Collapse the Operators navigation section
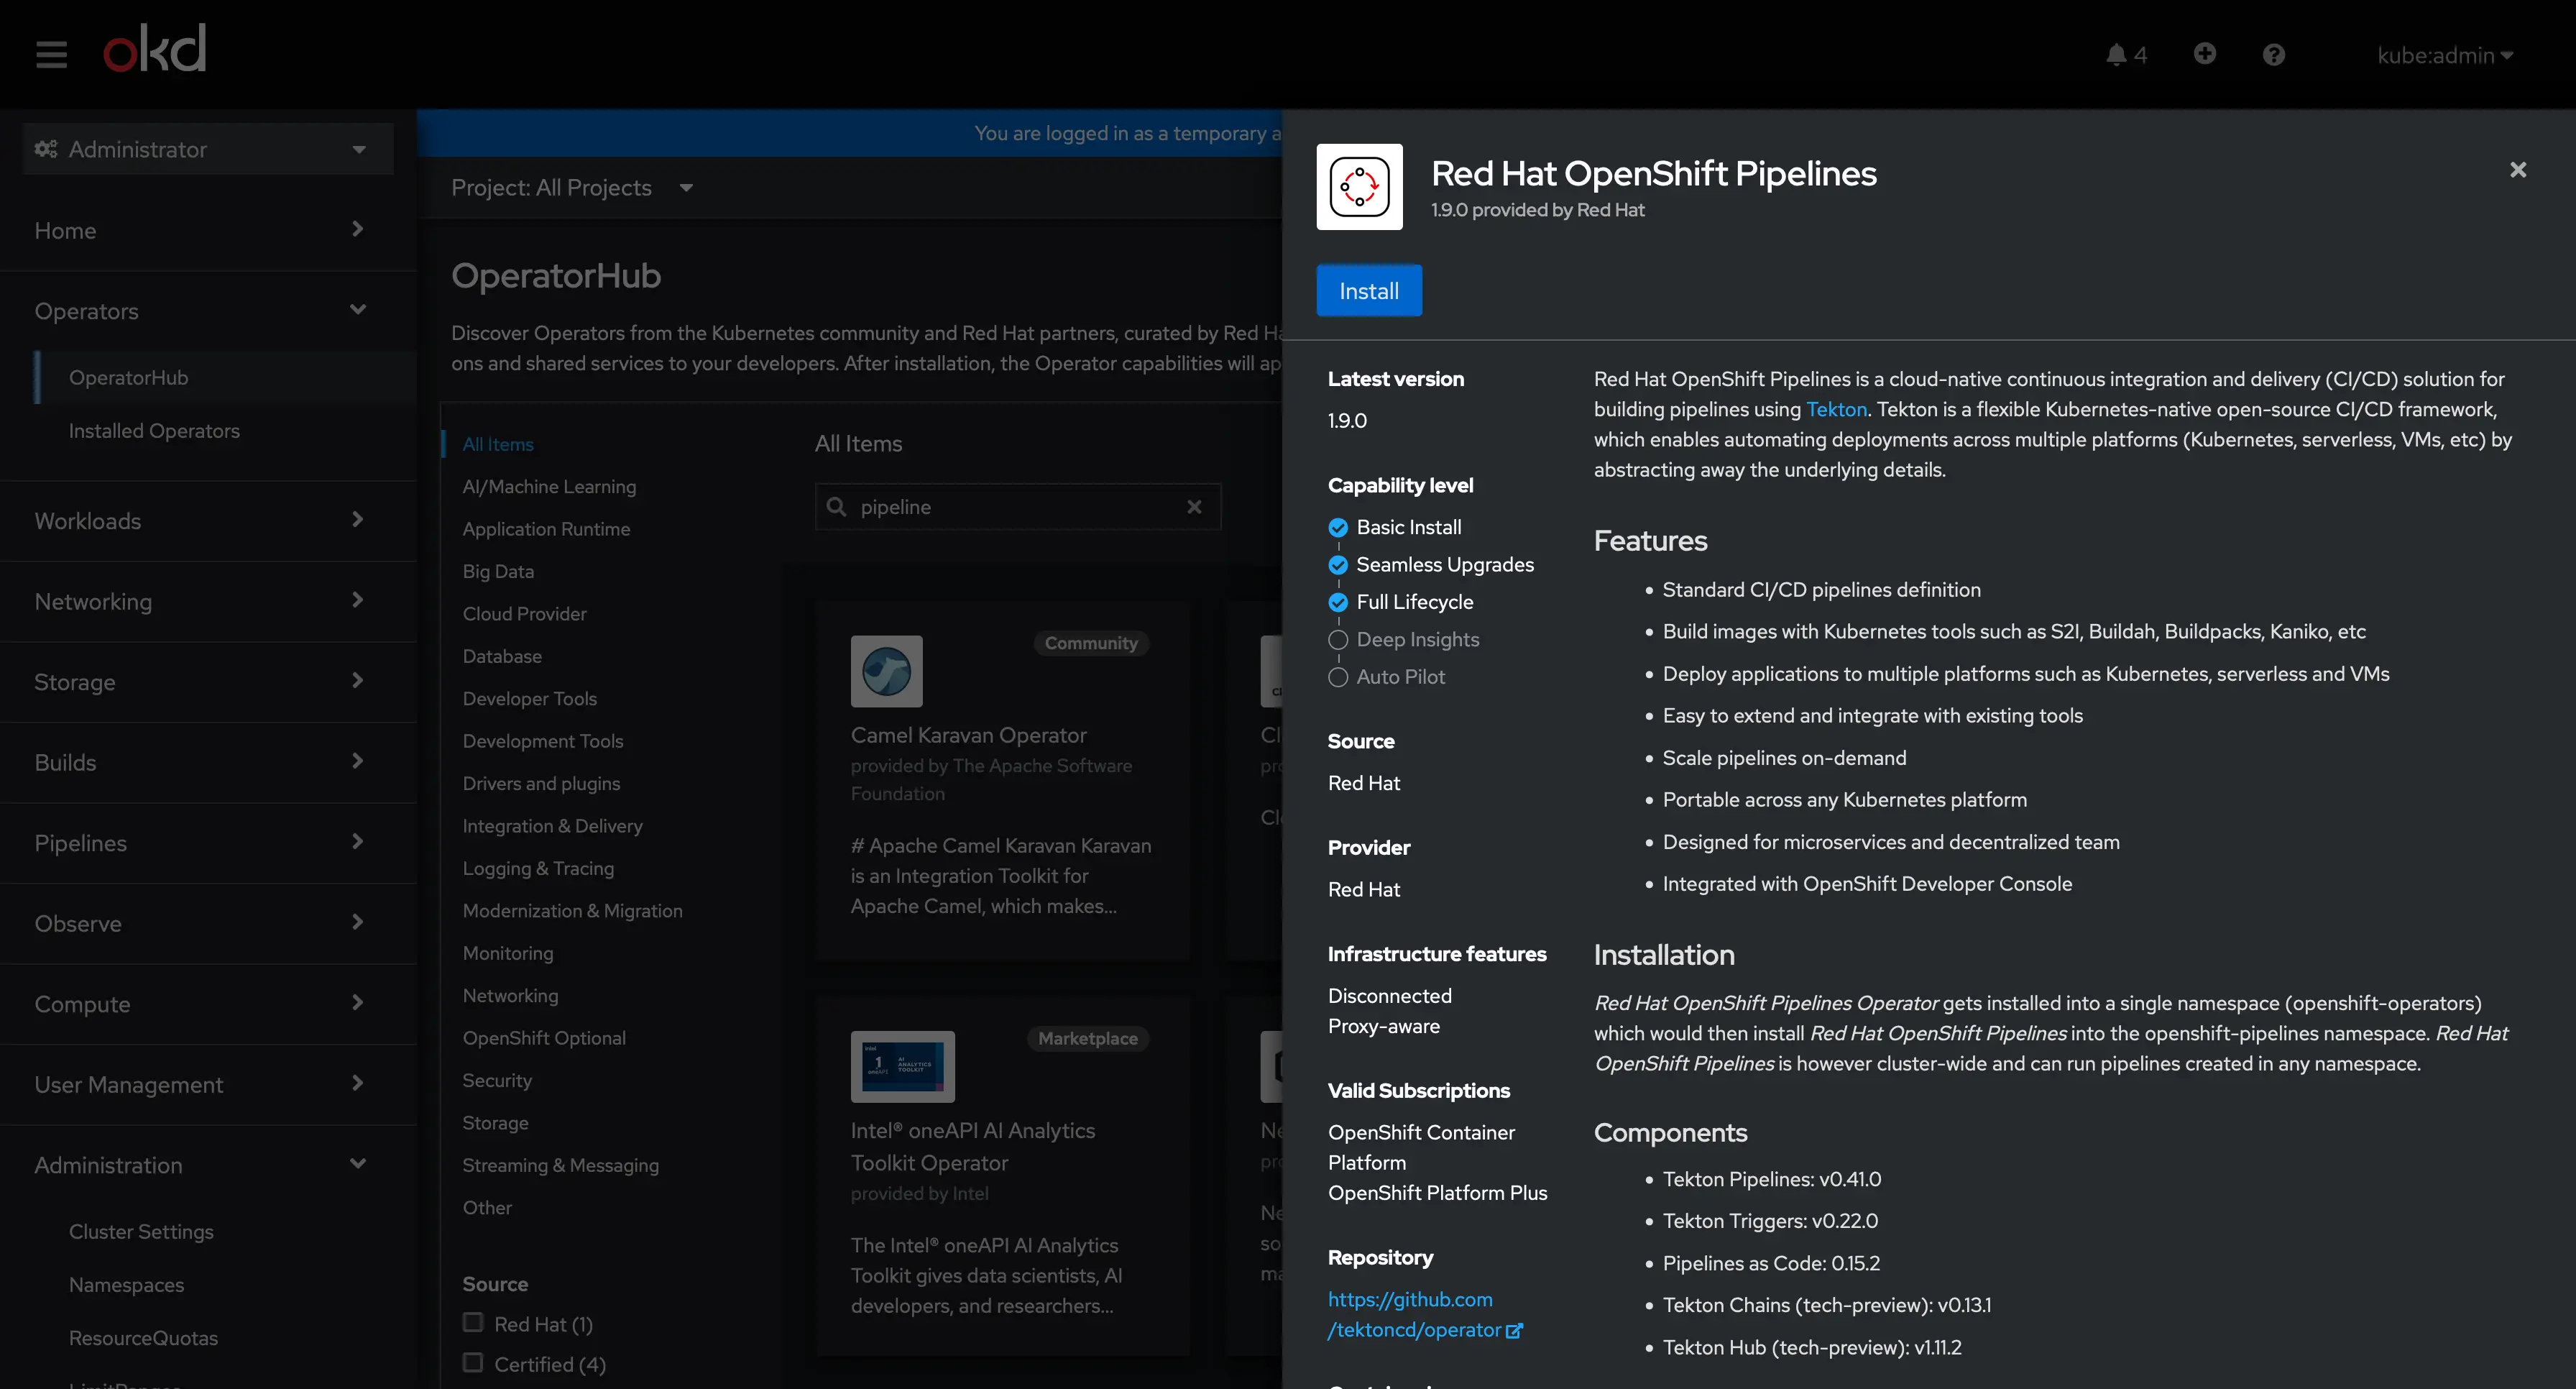The image size is (2576, 1389). 208,311
